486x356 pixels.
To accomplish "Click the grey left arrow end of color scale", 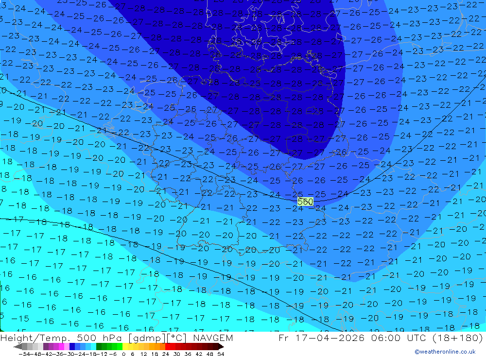I will click(17, 346).
